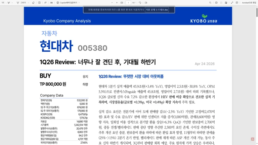Click capital value '14,890 억원'
The width and height of the screenshot is (258, 145).
pos(82,122)
